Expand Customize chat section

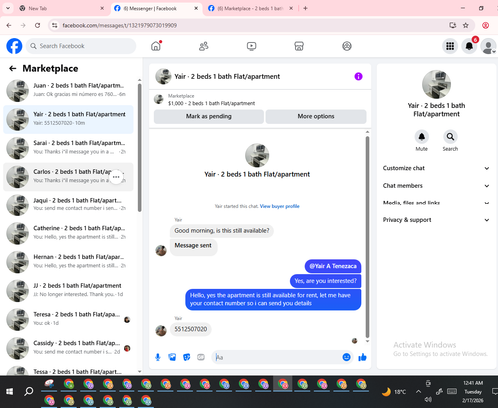[x=436, y=168]
